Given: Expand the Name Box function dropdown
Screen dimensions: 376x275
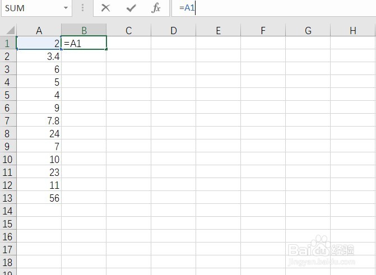Looking at the screenshot, I should (66, 8).
